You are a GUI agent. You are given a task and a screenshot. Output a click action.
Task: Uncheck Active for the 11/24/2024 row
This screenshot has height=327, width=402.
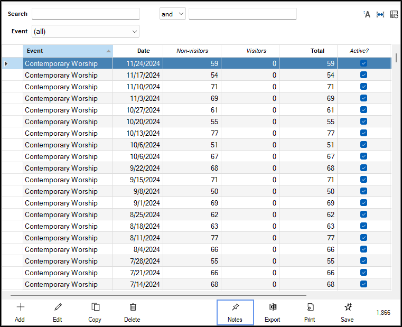click(x=363, y=63)
